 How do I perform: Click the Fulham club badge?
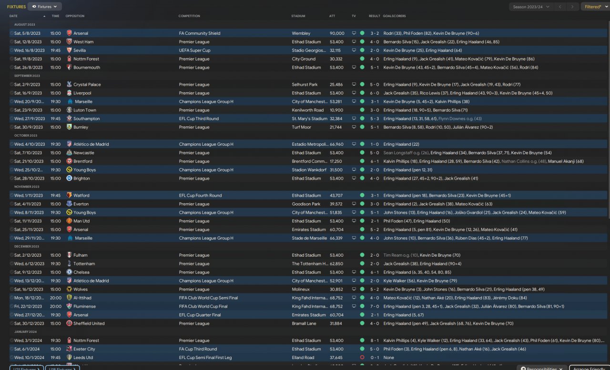[69, 255]
